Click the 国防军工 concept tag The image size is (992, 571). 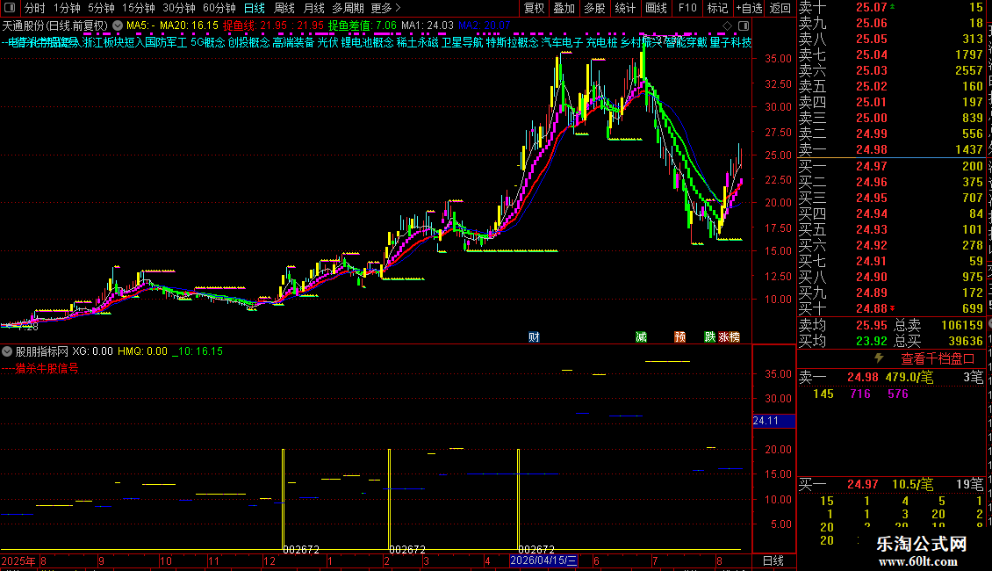coord(167,42)
